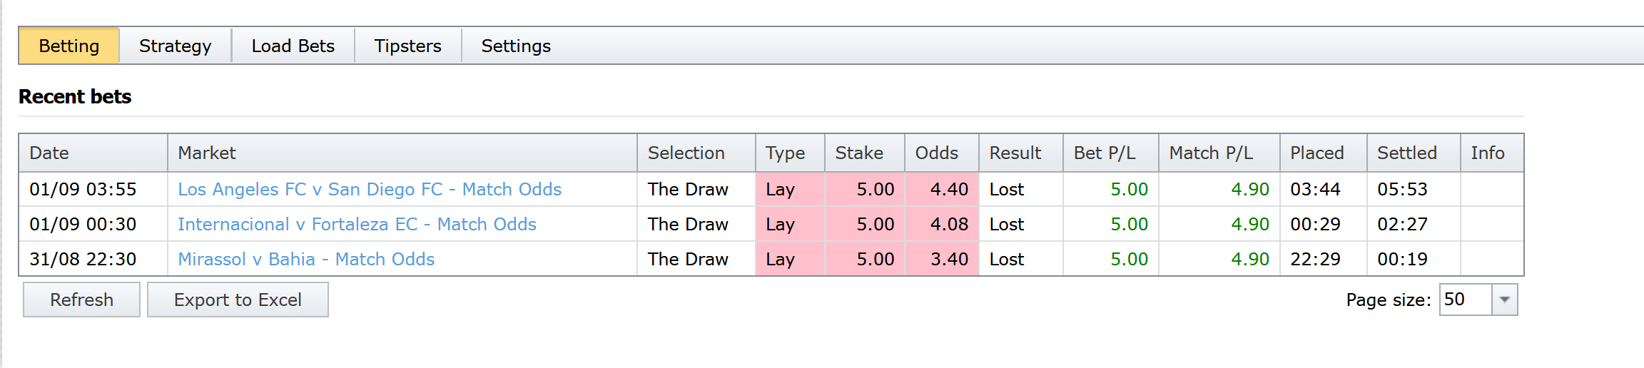The width and height of the screenshot is (1644, 368).
Task: Click the Page size value field
Action: pyautogui.click(x=1464, y=300)
